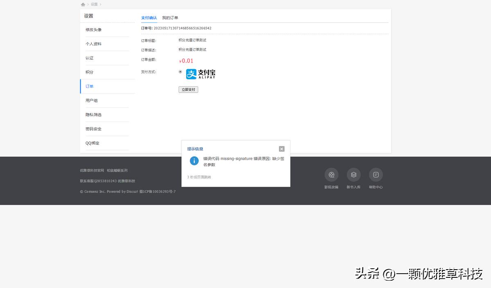Click 积分 in the sidebar menu

tap(89, 72)
